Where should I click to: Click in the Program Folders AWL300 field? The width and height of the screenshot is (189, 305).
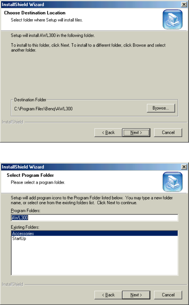tap(94, 218)
